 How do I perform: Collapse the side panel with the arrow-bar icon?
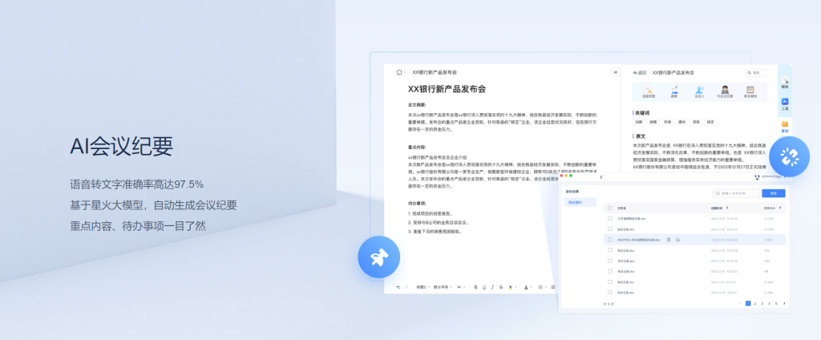tap(615, 72)
